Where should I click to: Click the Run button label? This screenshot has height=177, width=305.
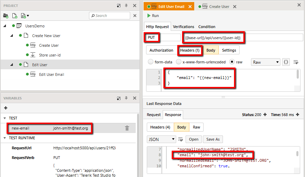click(155, 16)
